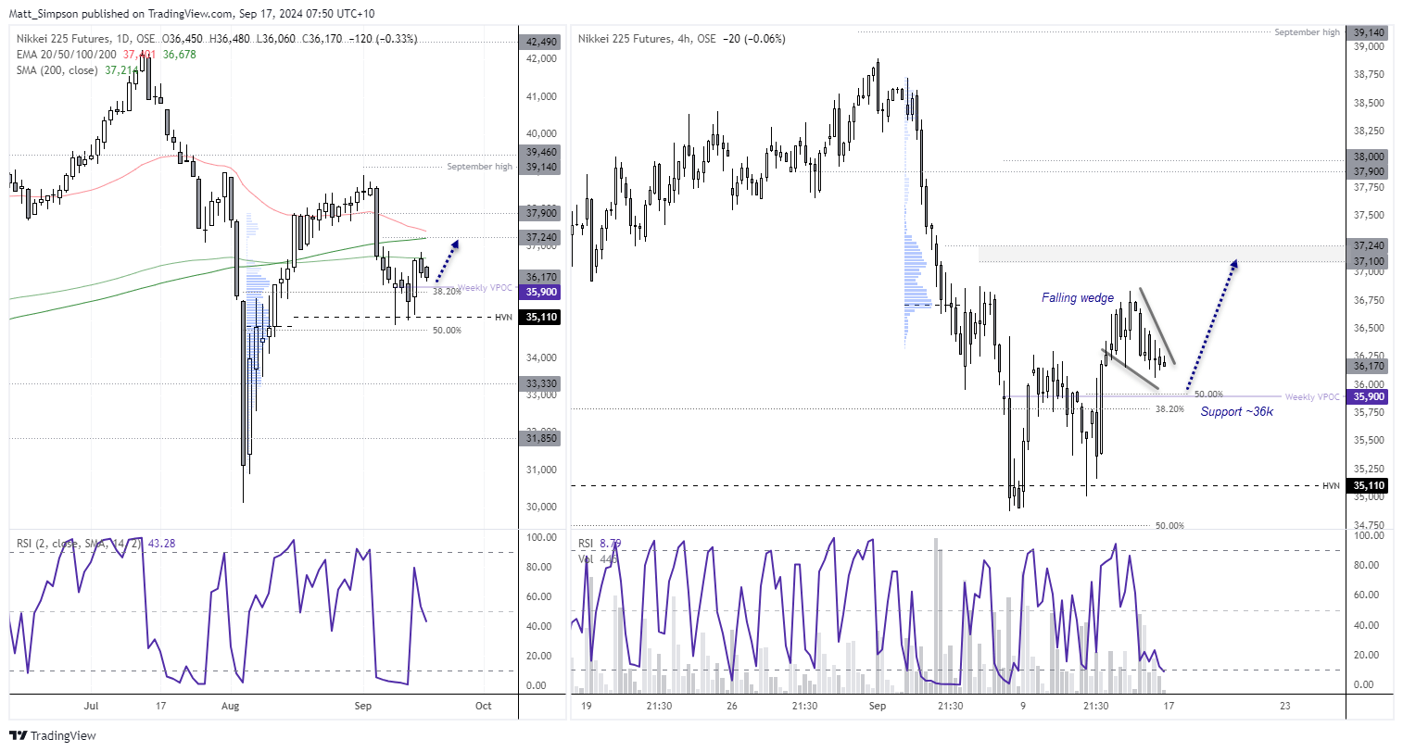Click the September high label on 4h chart
Screen dimensions: 1403x752
(x=1307, y=31)
